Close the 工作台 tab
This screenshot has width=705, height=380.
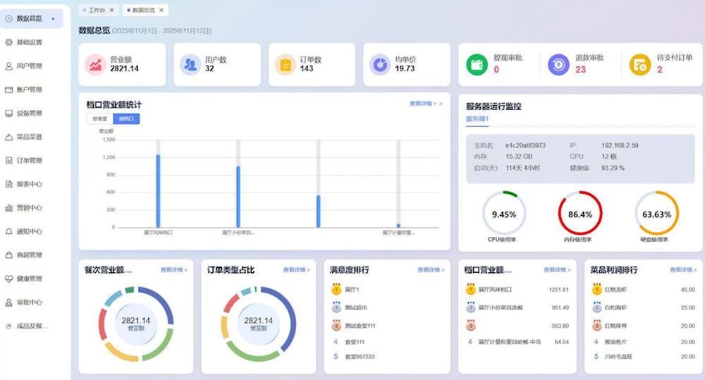point(112,10)
